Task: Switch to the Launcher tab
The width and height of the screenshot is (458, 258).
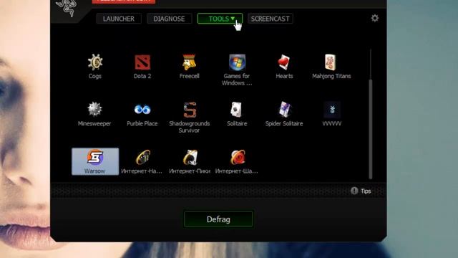Action: coord(119,19)
